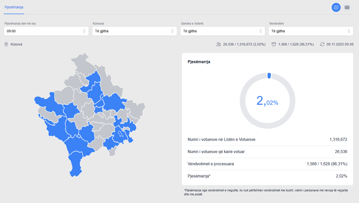The image size is (359, 203).
Task: Click the 26,536 / 1,316,672 voter statistic
Action: (x=244, y=44)
